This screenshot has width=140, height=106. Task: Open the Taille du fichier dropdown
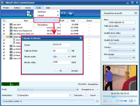[x=69, y=51]
